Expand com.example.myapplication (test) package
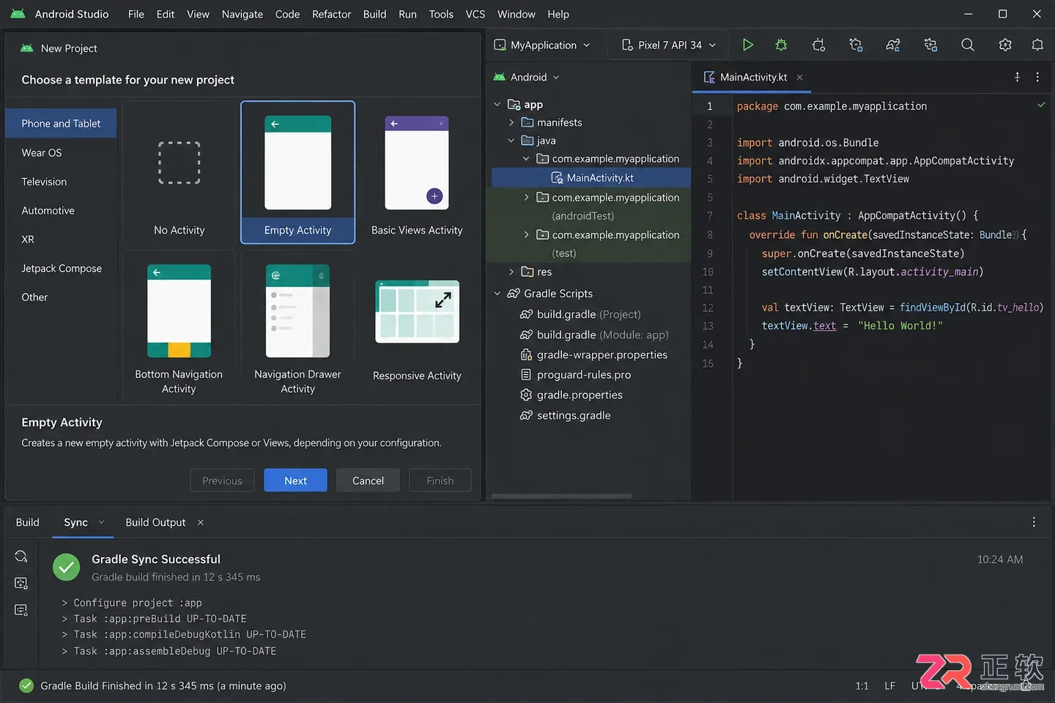Image resolution: width=1055 pixels, height=703 pixels. point(526,234)
